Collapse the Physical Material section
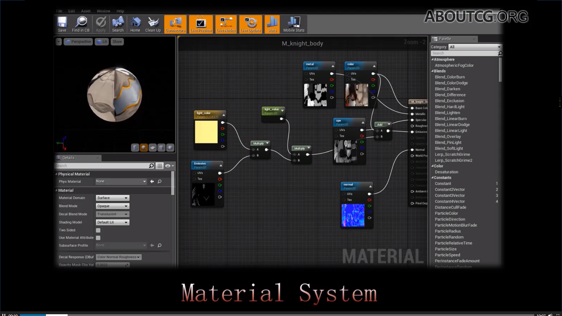The width and height of the screenshot is (562, 316). click(56, 174)
